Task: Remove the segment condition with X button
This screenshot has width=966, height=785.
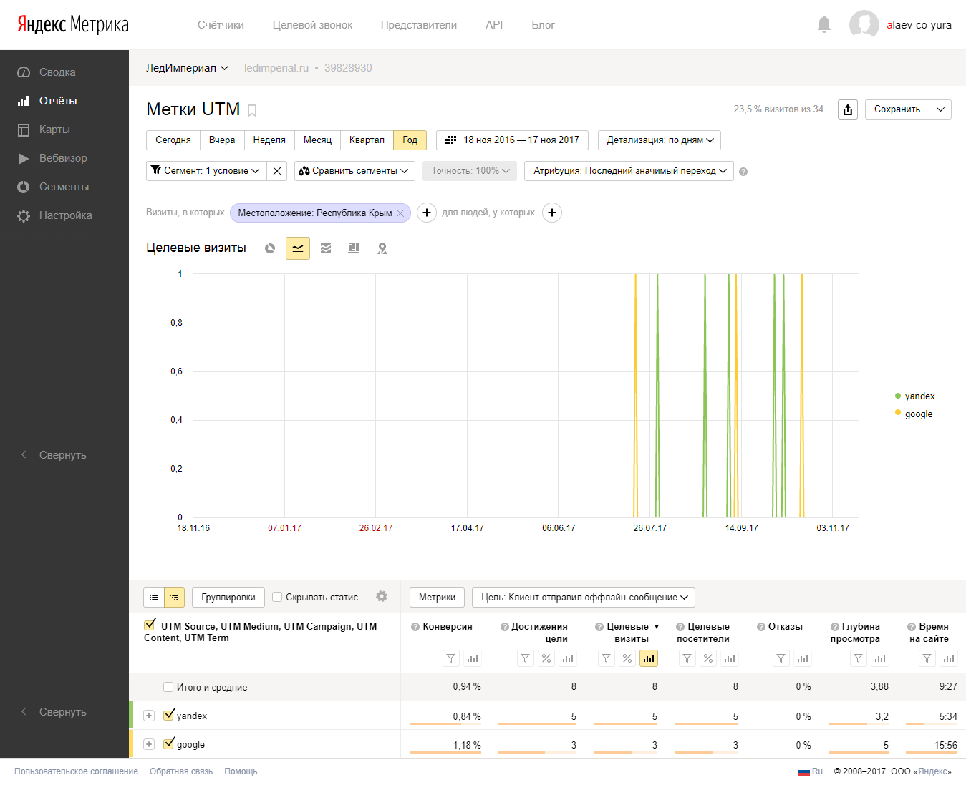Action: point(277,171)
